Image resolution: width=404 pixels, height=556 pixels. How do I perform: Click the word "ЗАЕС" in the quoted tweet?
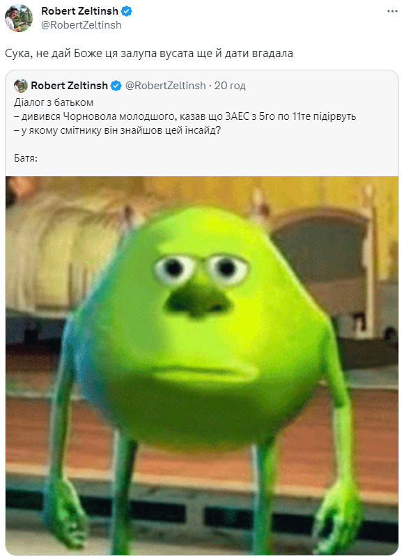point(237,116)
